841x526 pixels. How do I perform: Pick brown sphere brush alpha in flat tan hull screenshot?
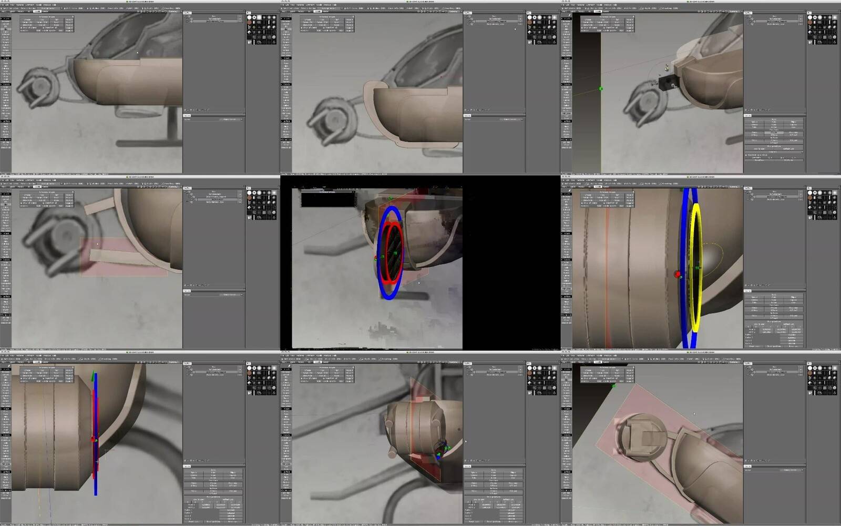point(249,22)
